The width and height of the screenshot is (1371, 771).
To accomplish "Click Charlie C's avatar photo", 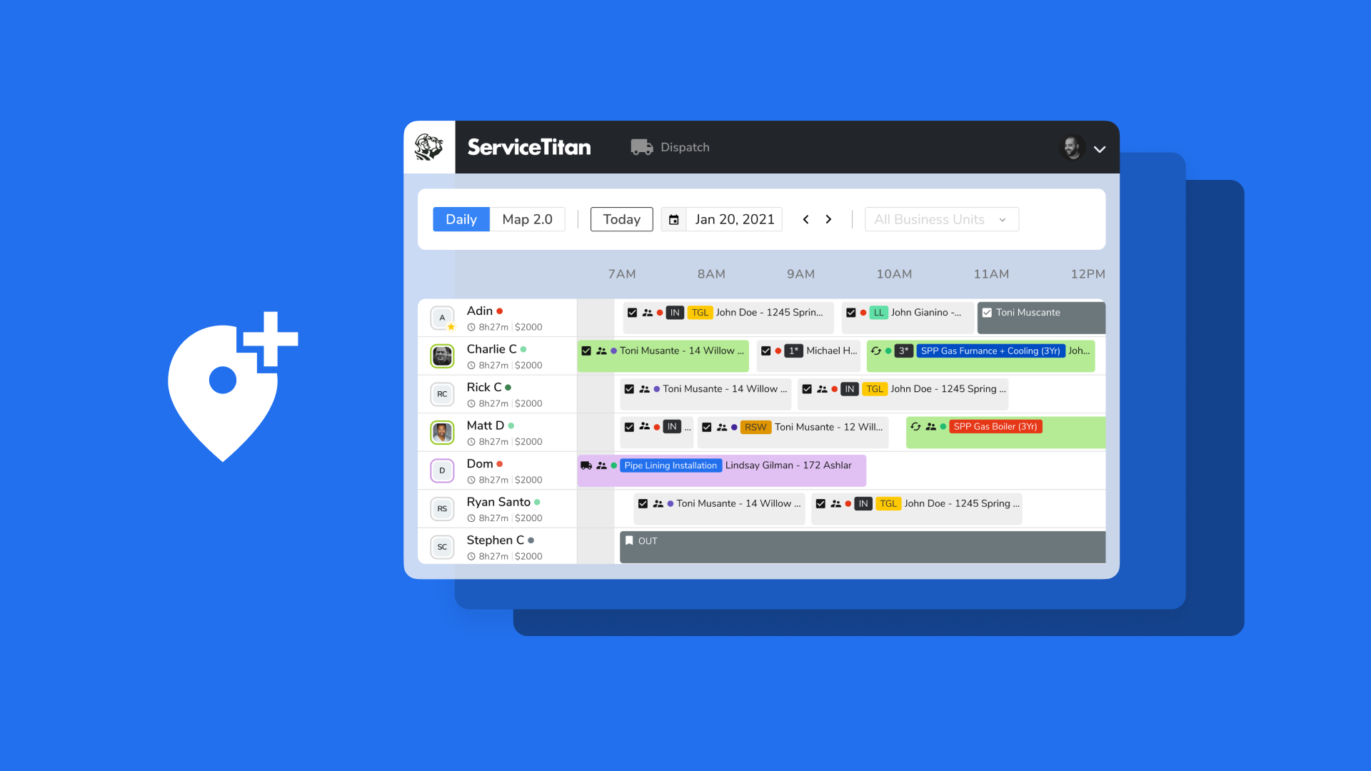I will click(442, 356).
